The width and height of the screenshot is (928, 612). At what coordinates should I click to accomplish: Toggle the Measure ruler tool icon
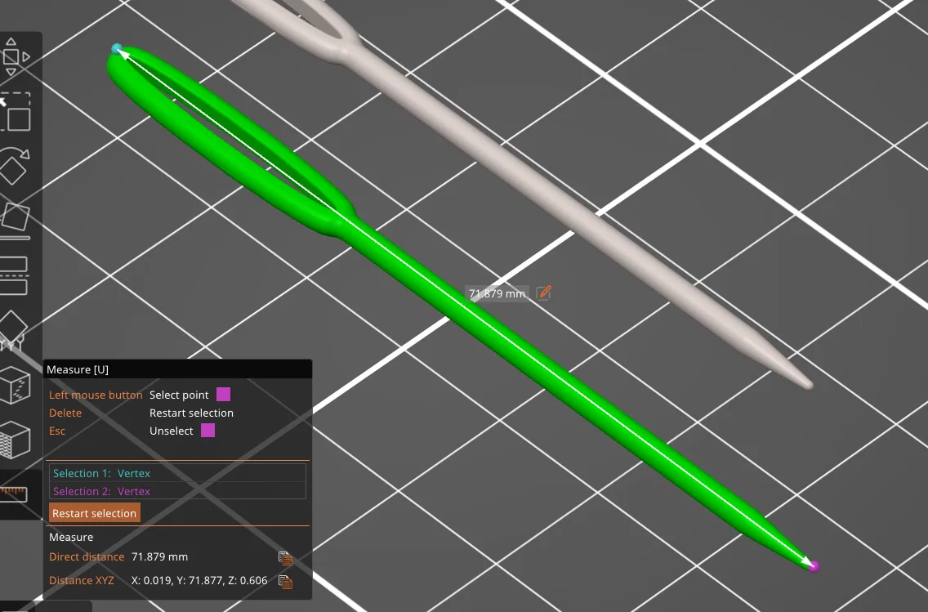[x=13, y=494]
